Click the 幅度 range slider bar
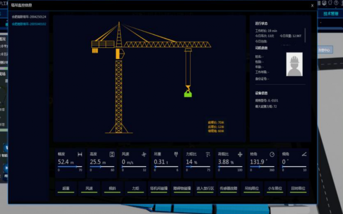Screen dimensions: 343x214 (x=70, y=167)
